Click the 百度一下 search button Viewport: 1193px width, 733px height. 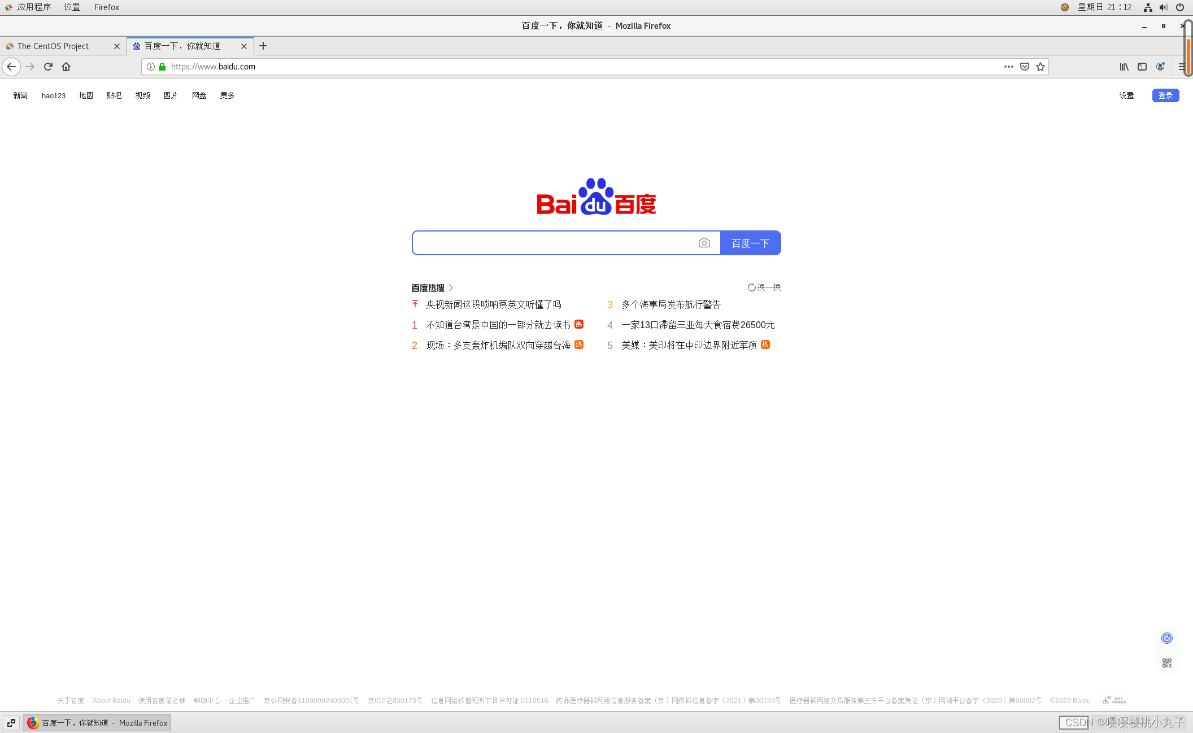(751, 243)
